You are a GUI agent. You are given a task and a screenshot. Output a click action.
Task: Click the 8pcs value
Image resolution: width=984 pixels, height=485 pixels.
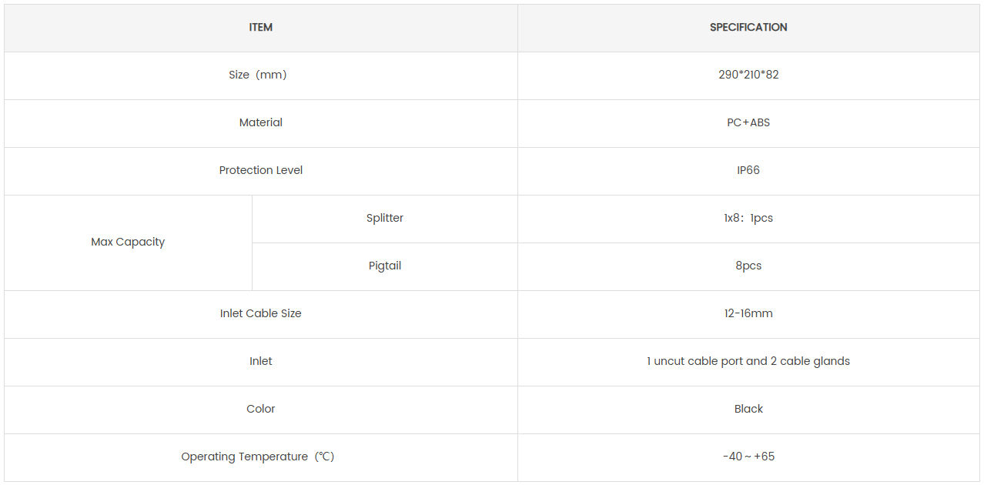click(748, 266)
